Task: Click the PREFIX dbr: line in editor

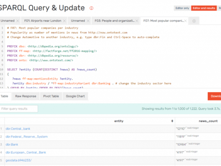Action: pos(43,56)
